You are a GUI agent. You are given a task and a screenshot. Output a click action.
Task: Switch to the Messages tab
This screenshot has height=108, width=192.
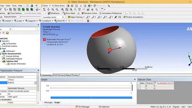tap(48, 103)
